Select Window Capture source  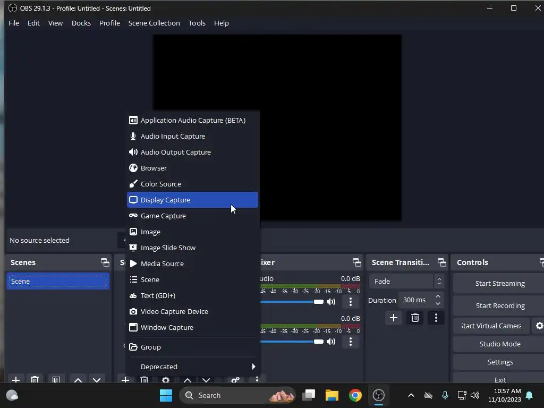[x=192, y=328]
